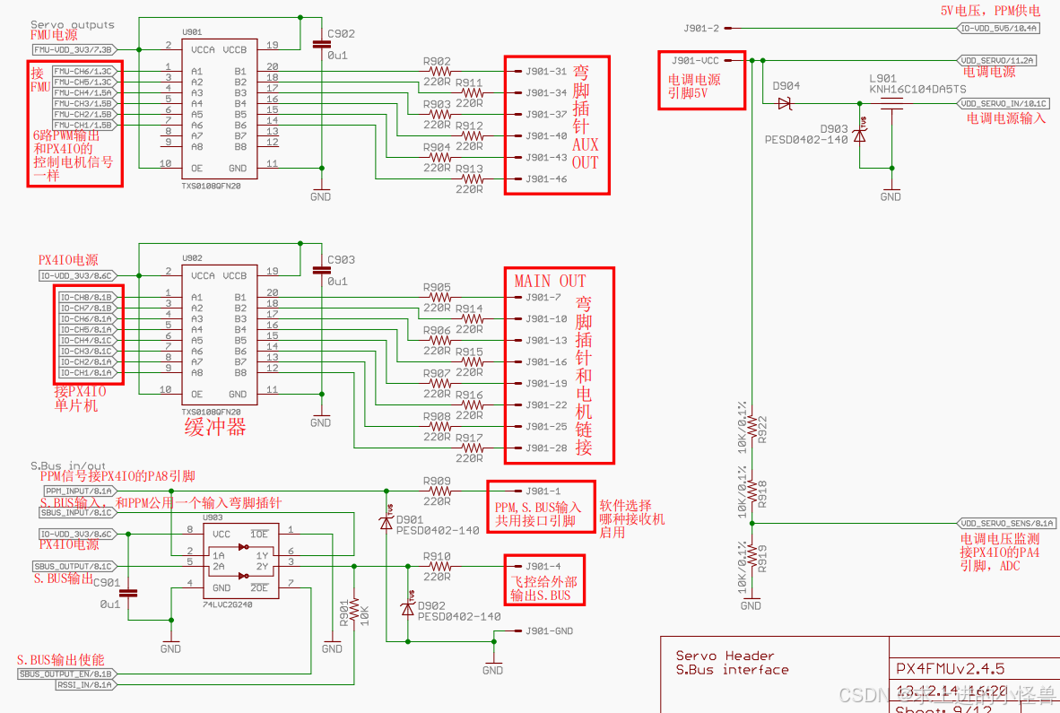Click PX4FMUv2.4.5 in the title block
Screen dimensions: 1060x713
coord(950,669)
